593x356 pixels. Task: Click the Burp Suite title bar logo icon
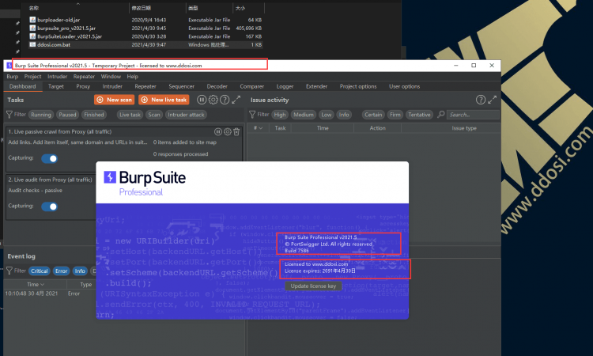pos(9,66)
